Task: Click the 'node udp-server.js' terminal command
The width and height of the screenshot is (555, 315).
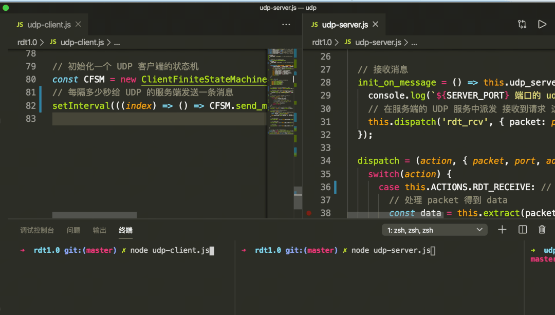Action: tap(391, 250)
